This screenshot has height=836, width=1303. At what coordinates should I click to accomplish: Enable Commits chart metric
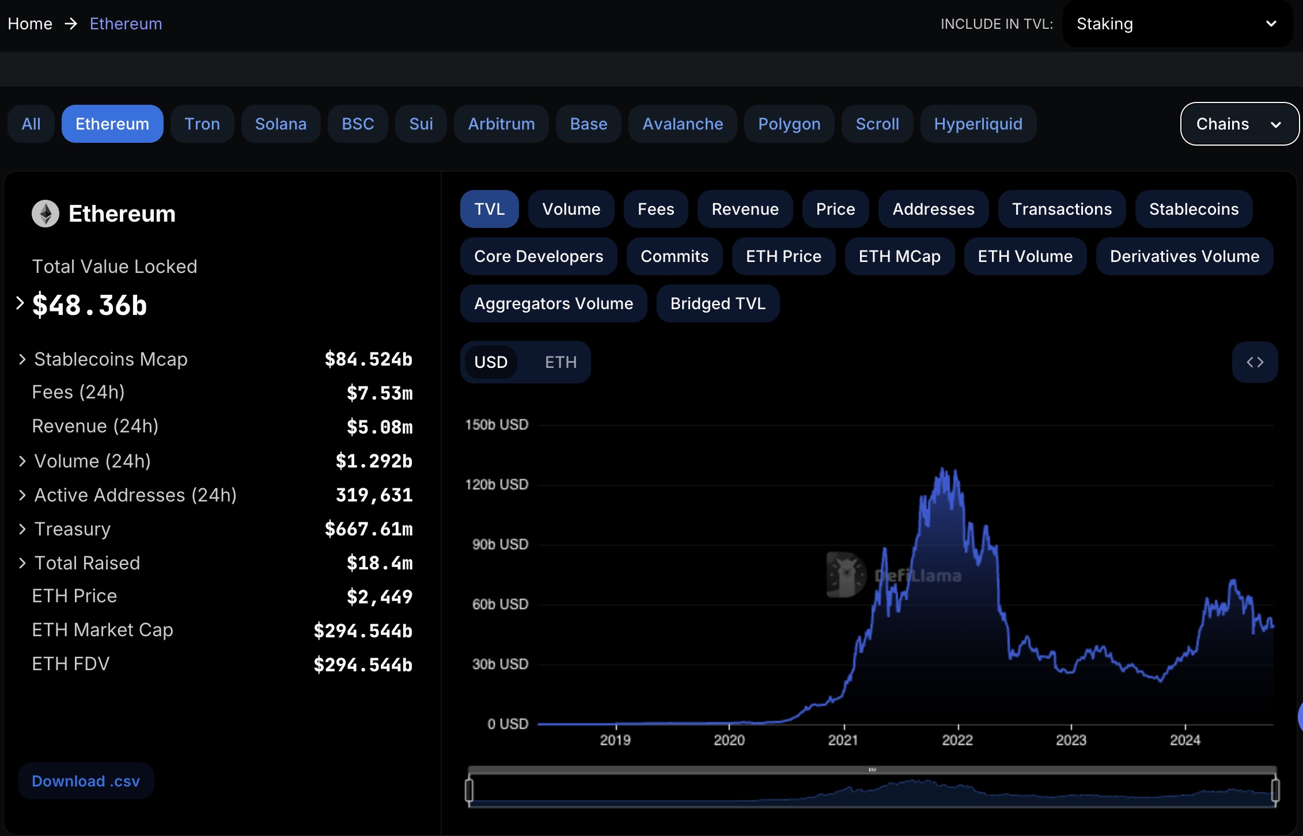pos(675,256)
